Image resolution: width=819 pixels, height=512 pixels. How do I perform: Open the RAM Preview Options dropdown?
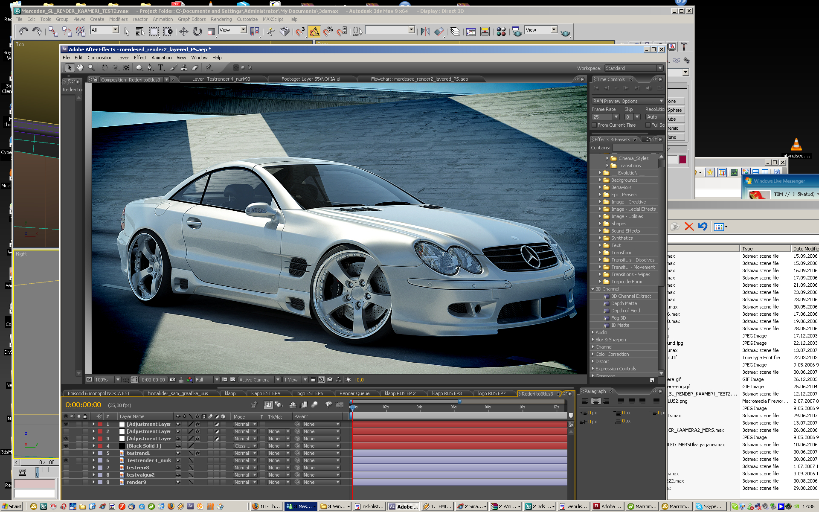tap(628, 101)
